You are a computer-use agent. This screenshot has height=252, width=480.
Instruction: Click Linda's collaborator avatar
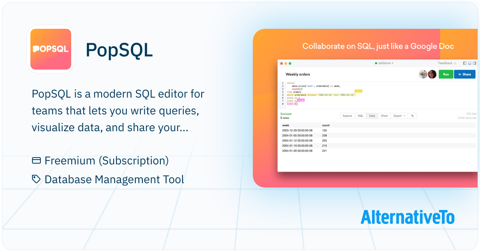tap(432, 74)
